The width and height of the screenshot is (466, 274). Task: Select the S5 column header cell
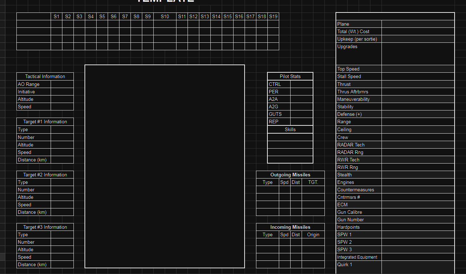(x=102, y=16)
